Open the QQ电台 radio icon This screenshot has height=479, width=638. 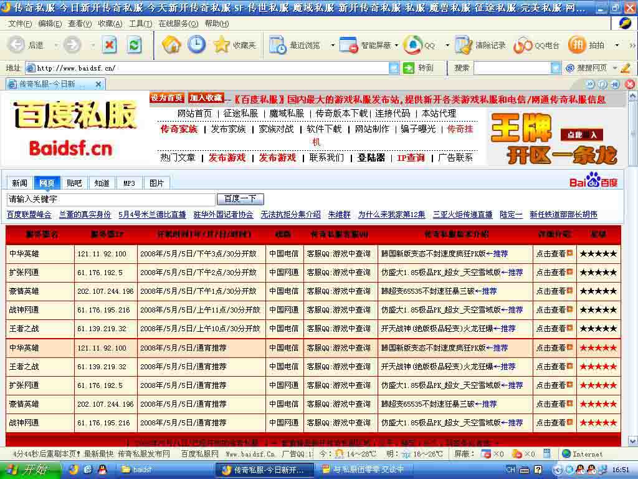[523, 46]
